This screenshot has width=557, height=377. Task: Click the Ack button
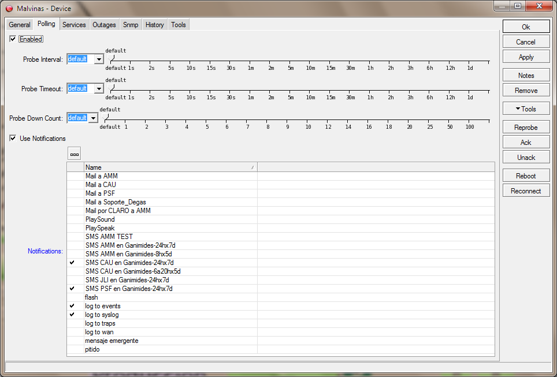[x=526, y=143]
